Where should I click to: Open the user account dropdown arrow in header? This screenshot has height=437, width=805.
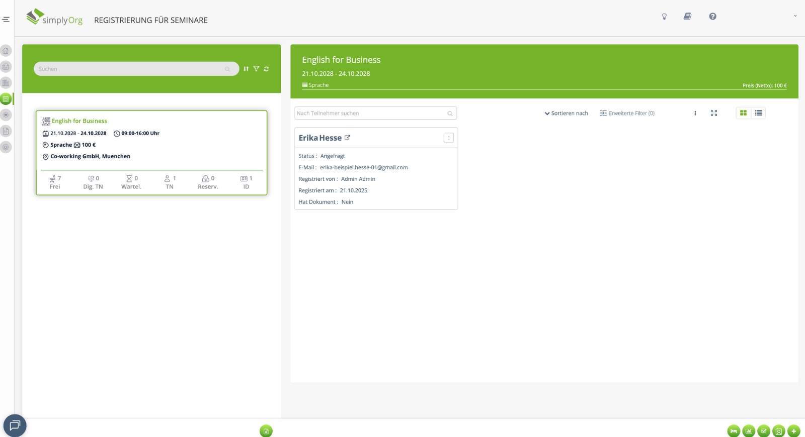tap(795, 16)
